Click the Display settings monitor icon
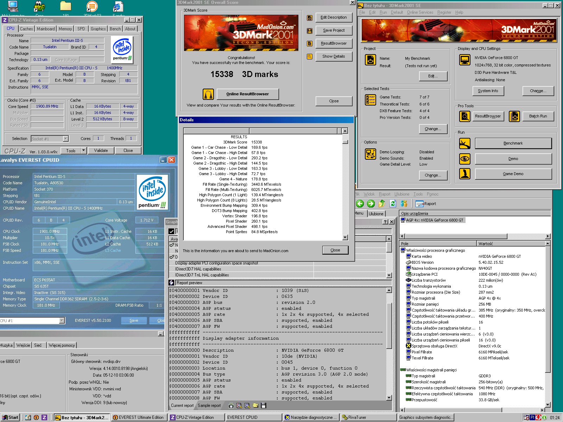The width and height of the screenshot is (563, 422). pos(465,60)
